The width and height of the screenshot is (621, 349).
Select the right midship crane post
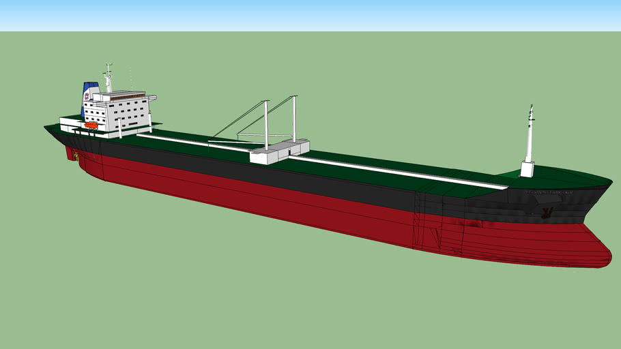[x=295, y=119]
